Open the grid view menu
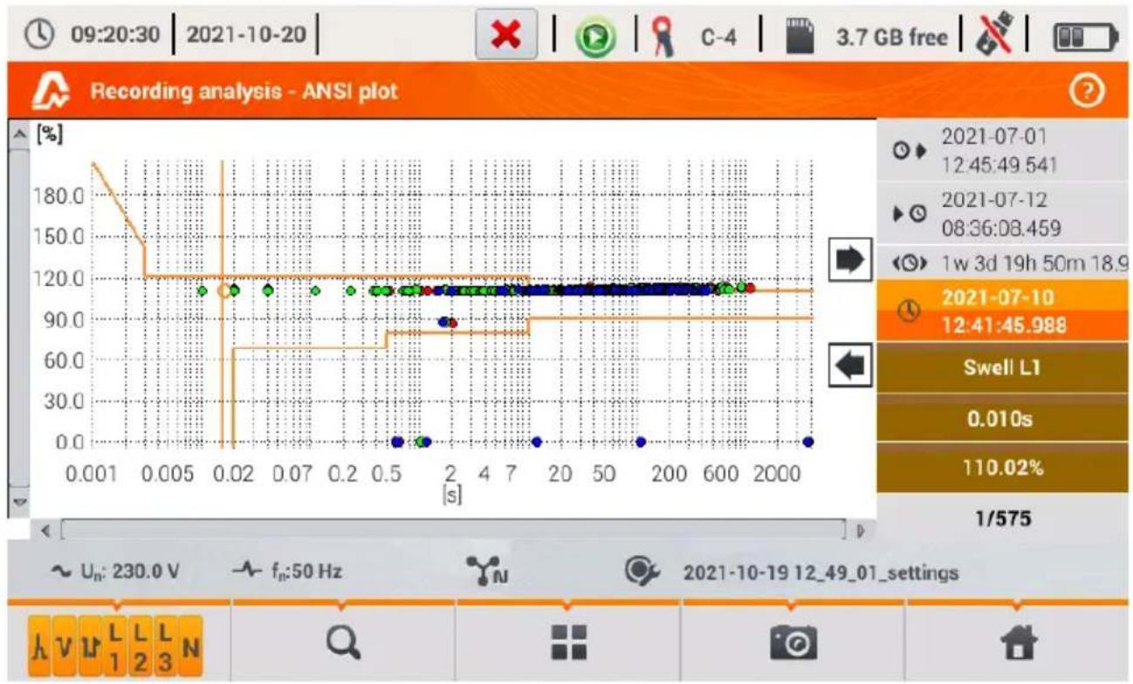 tap(567, 644)
